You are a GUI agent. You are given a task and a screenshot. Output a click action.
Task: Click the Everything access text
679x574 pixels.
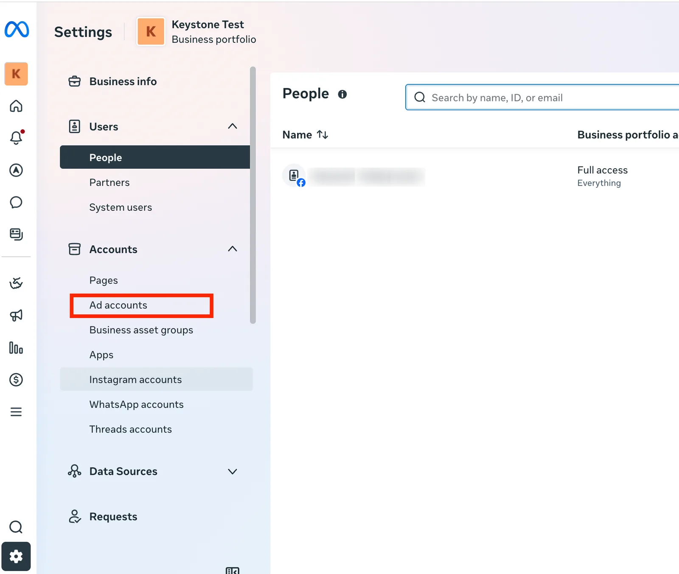(599, 183)
